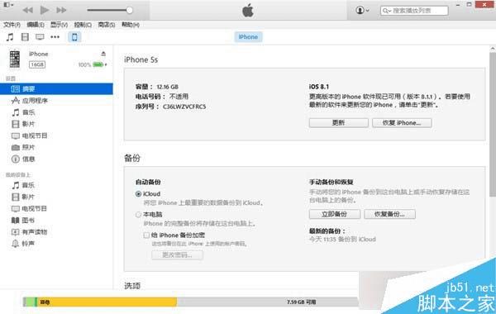The width and height of the screenshot is (496, 314).
Task: Open the 编辑(E) menu
Action: (x=36, y=25)
